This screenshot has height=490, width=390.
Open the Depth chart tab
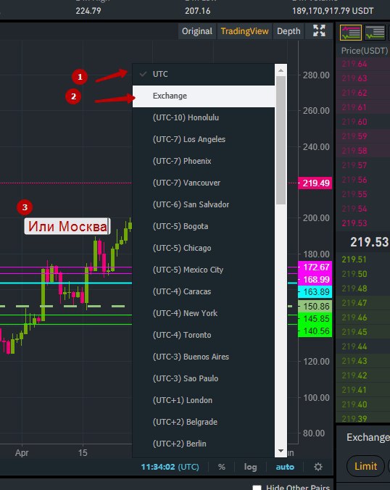[x=289, y=31]
